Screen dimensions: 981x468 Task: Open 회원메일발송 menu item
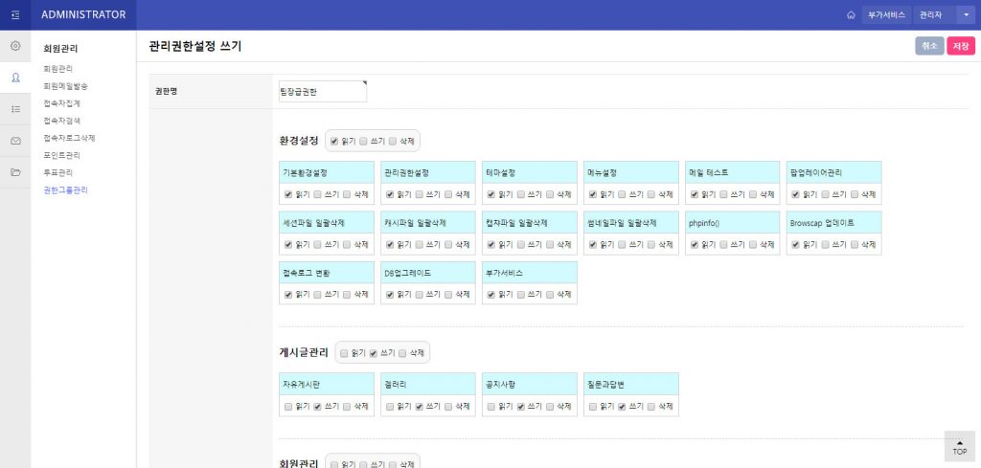(x=66, y=86)
